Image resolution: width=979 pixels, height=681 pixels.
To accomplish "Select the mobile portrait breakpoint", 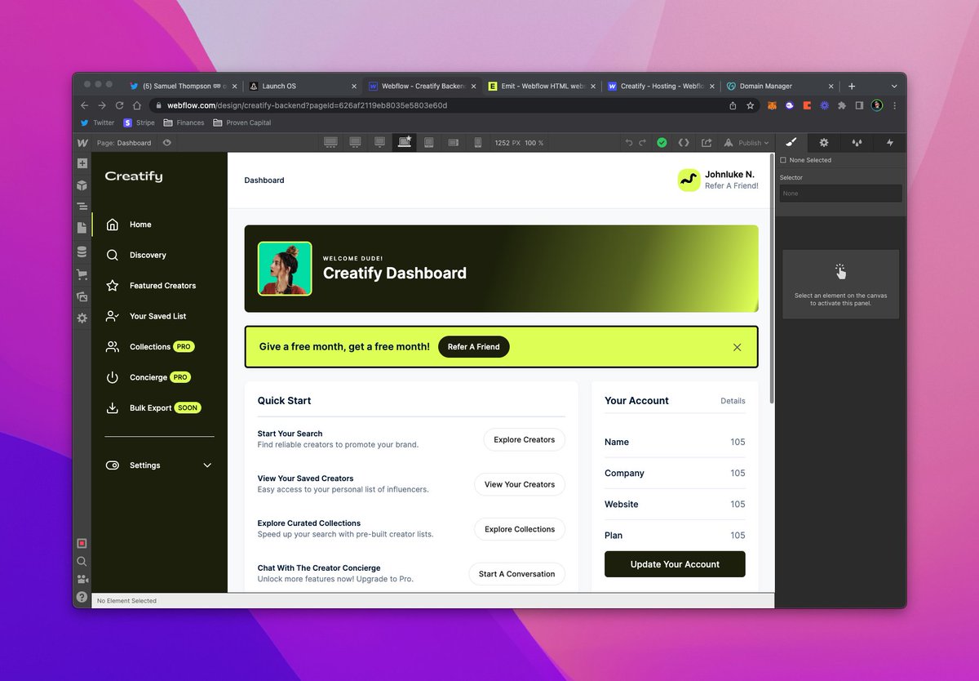I will tap(478, 143).
